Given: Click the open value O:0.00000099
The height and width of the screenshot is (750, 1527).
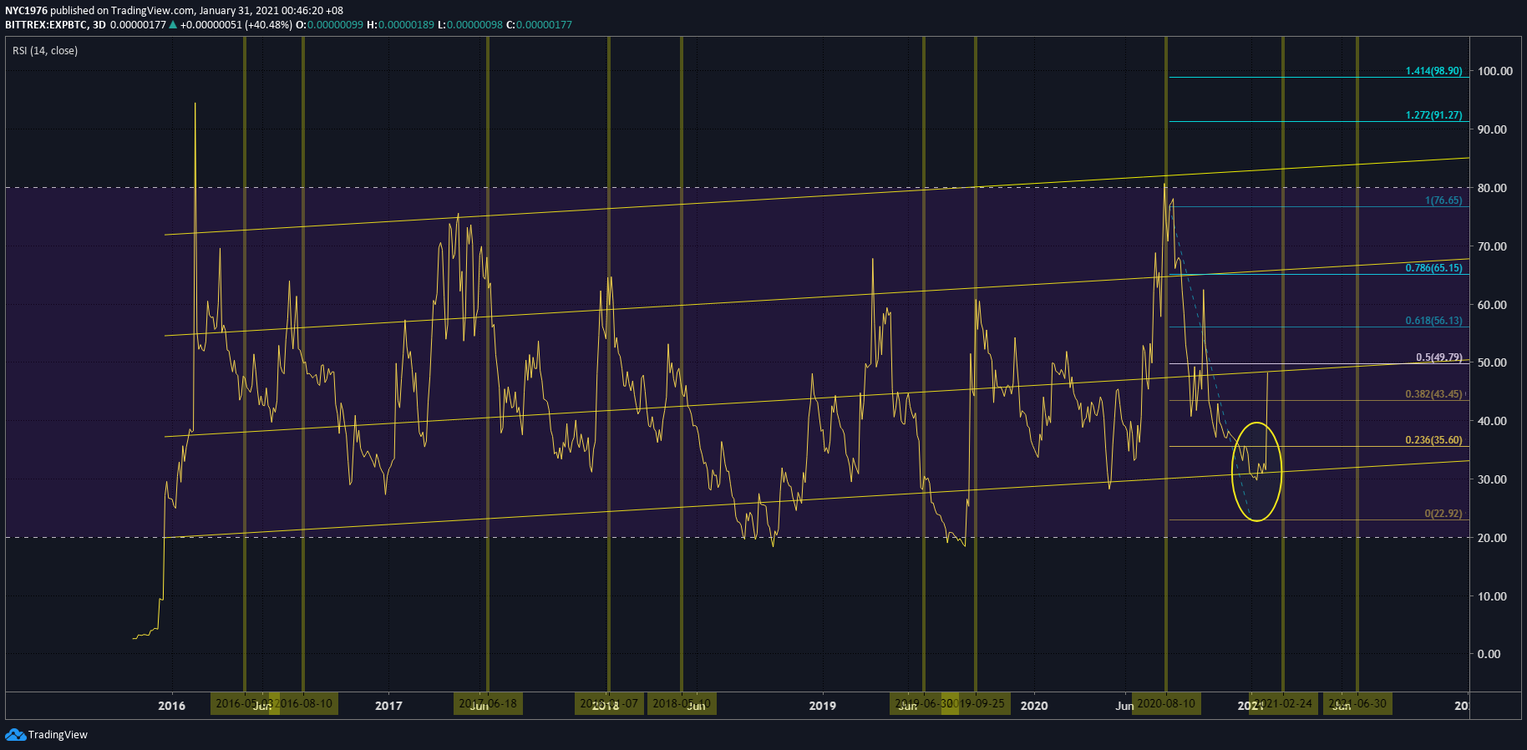Looking at the screenshot, I should click(x=329, y=25).
